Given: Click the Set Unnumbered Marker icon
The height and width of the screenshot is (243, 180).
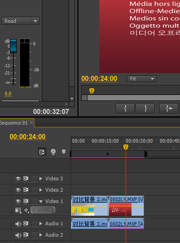Looking at the screenshot, I should [63, 152].
